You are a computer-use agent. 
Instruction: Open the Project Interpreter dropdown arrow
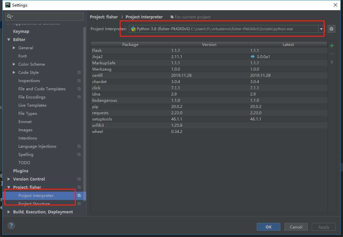pos(321,29)
